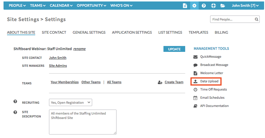Expand the TEAMS menu
The width and height of the screenshot is (265, 138).
(38, 6)
